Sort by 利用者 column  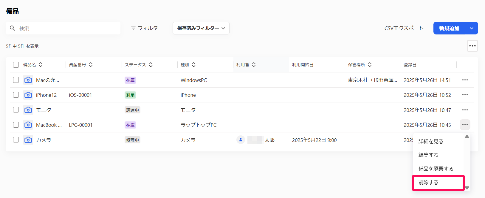point(254,65)
